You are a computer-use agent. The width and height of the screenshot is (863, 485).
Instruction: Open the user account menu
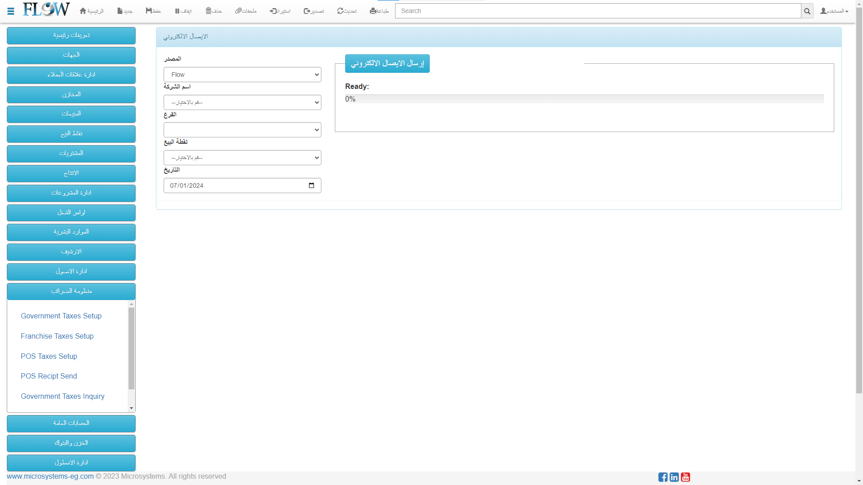834,11
